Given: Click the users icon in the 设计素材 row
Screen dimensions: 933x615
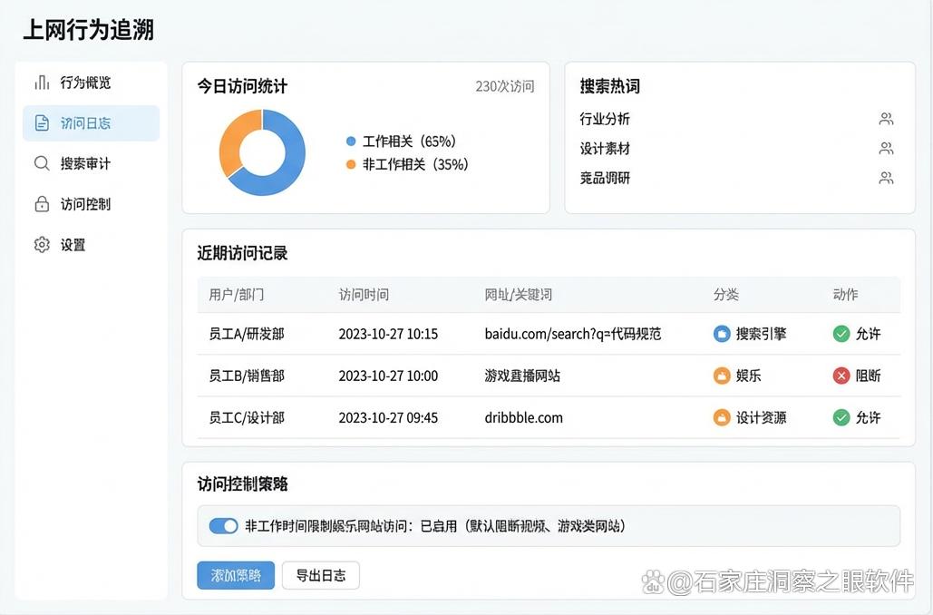Looking at the screenshot, I should point(886,148).
